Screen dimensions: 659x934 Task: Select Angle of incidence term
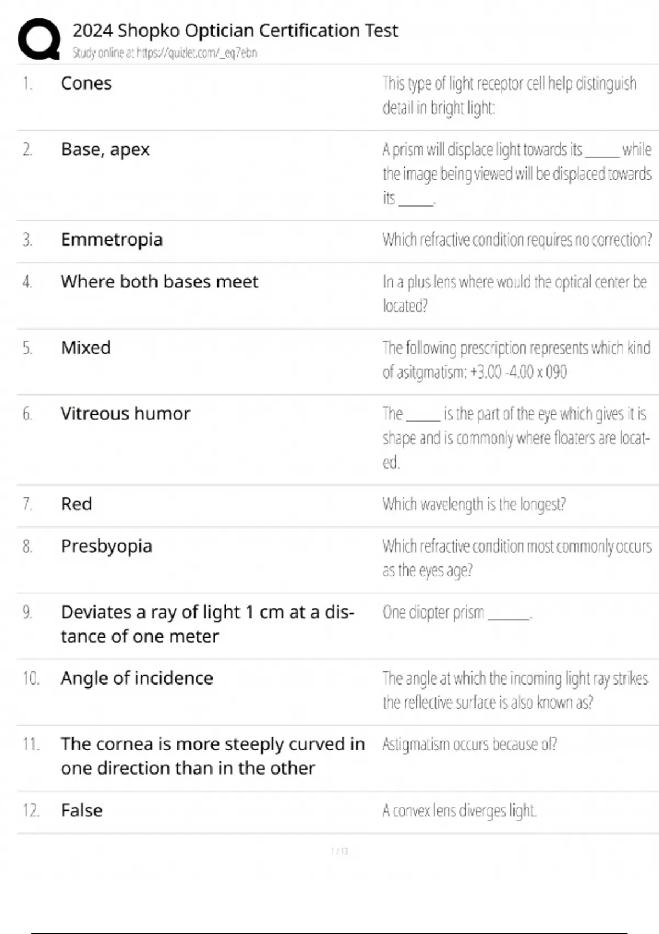137,679
